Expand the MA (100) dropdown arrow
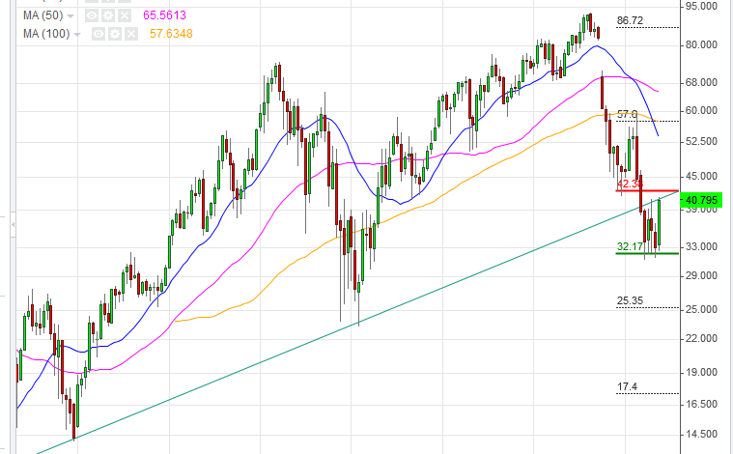 pyautogui.click(x=78, y=34)
